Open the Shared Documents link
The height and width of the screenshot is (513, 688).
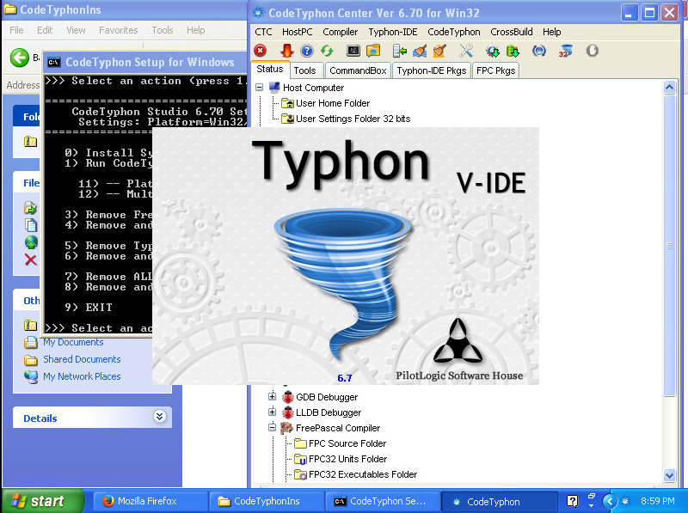click(82, 359)
